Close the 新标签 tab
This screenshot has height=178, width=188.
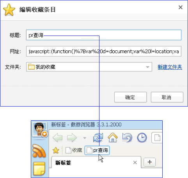pos(135,162)
